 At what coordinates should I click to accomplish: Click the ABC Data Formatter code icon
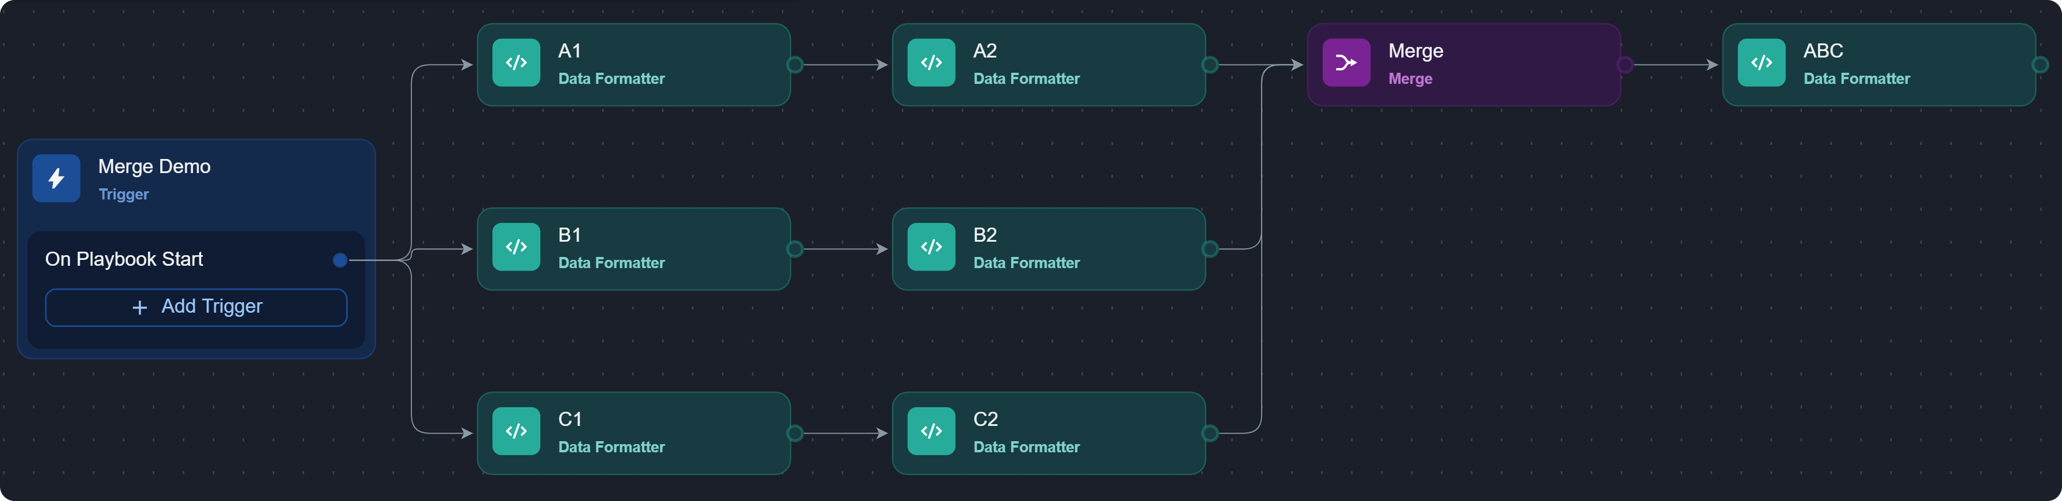[x=1761, y=63]
